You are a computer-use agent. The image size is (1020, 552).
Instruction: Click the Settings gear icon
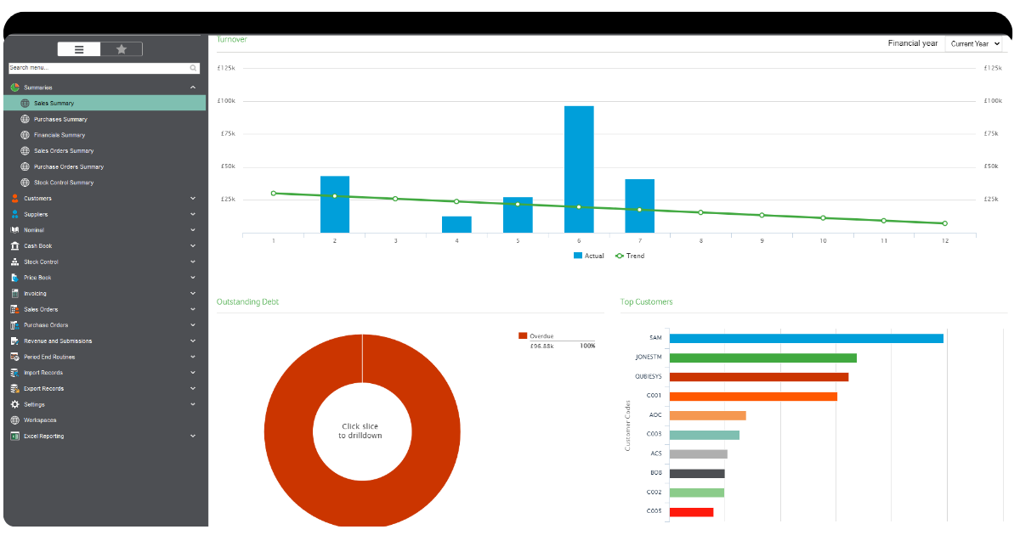(14, 404)
